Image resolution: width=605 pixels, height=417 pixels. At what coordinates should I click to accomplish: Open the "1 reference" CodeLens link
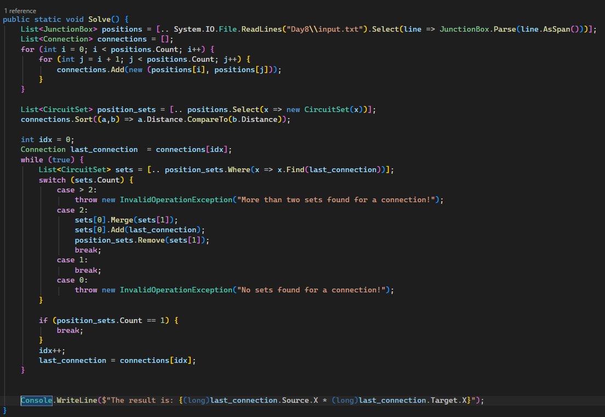point(20,11)
